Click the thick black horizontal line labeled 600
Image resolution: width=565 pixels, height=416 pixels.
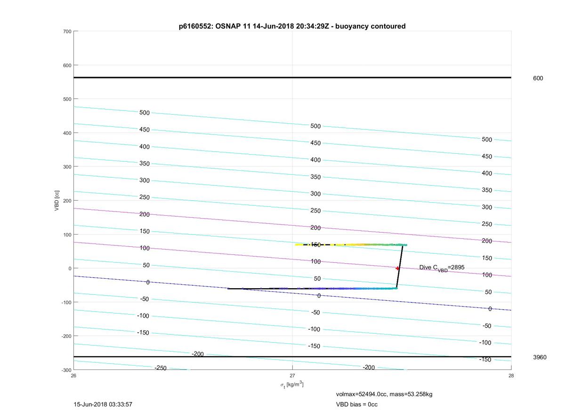pos(292,78)
